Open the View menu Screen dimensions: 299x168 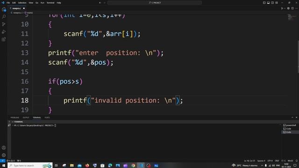click(x=31, y=3)
